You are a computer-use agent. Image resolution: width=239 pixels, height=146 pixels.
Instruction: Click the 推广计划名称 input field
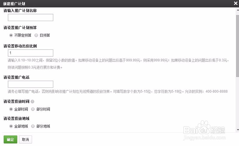point(30,17)
